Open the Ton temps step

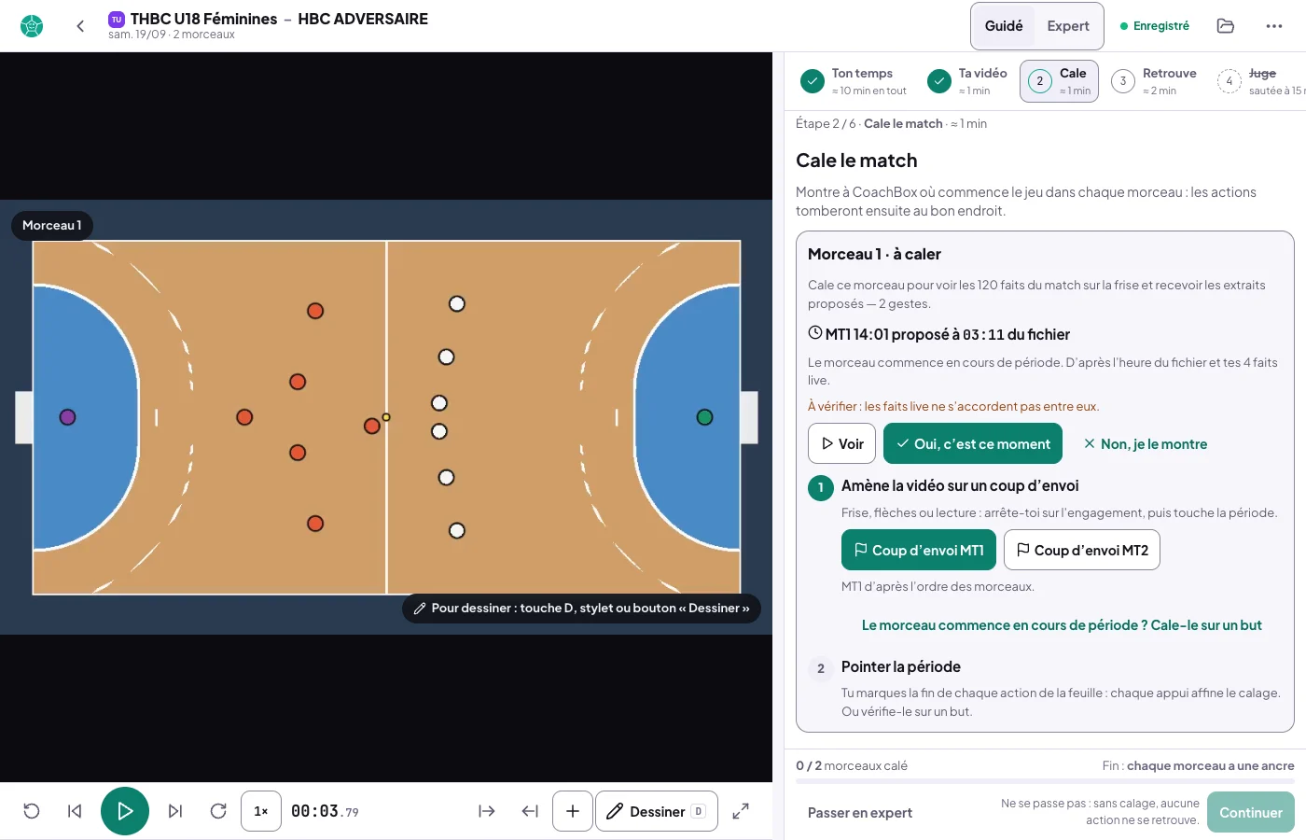tap(854, 81)
